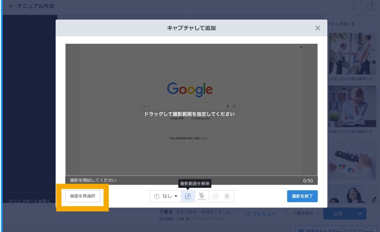Click the camera screenshot icon
Image resolution: width=380 pixels, height=232 pixels.
(215, 196)
